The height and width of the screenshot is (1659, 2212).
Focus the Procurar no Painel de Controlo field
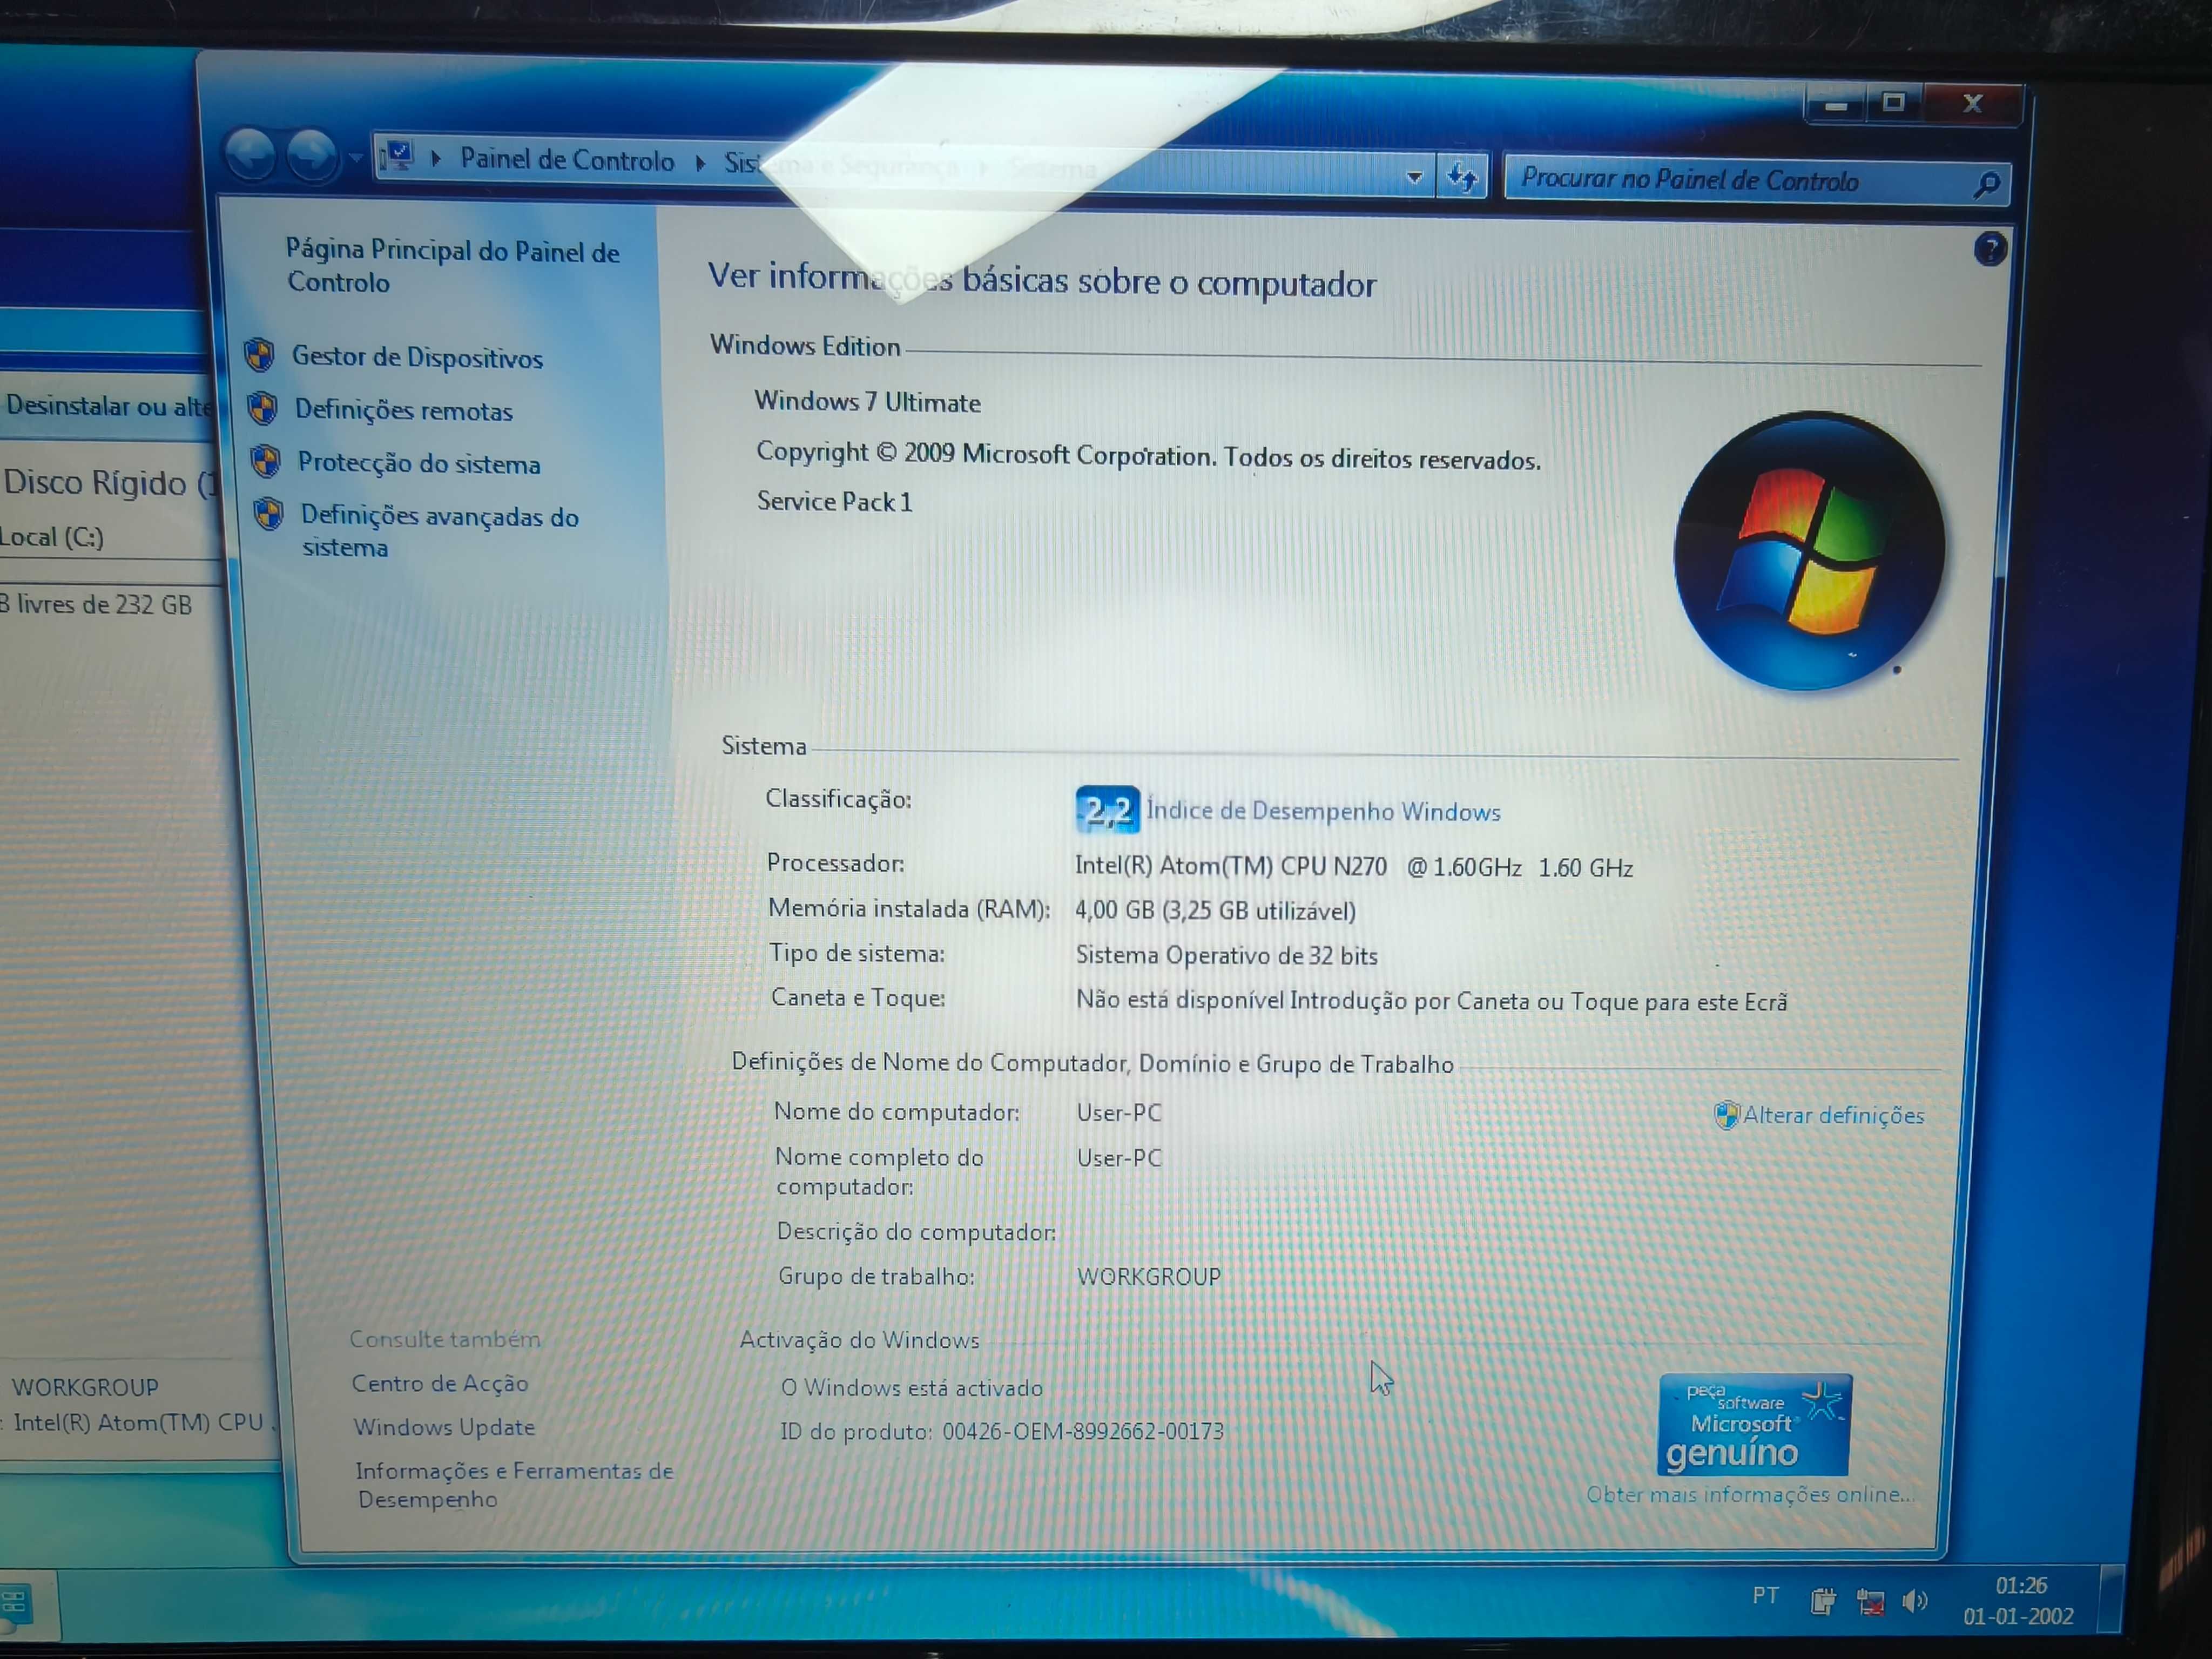[1756, 181]
